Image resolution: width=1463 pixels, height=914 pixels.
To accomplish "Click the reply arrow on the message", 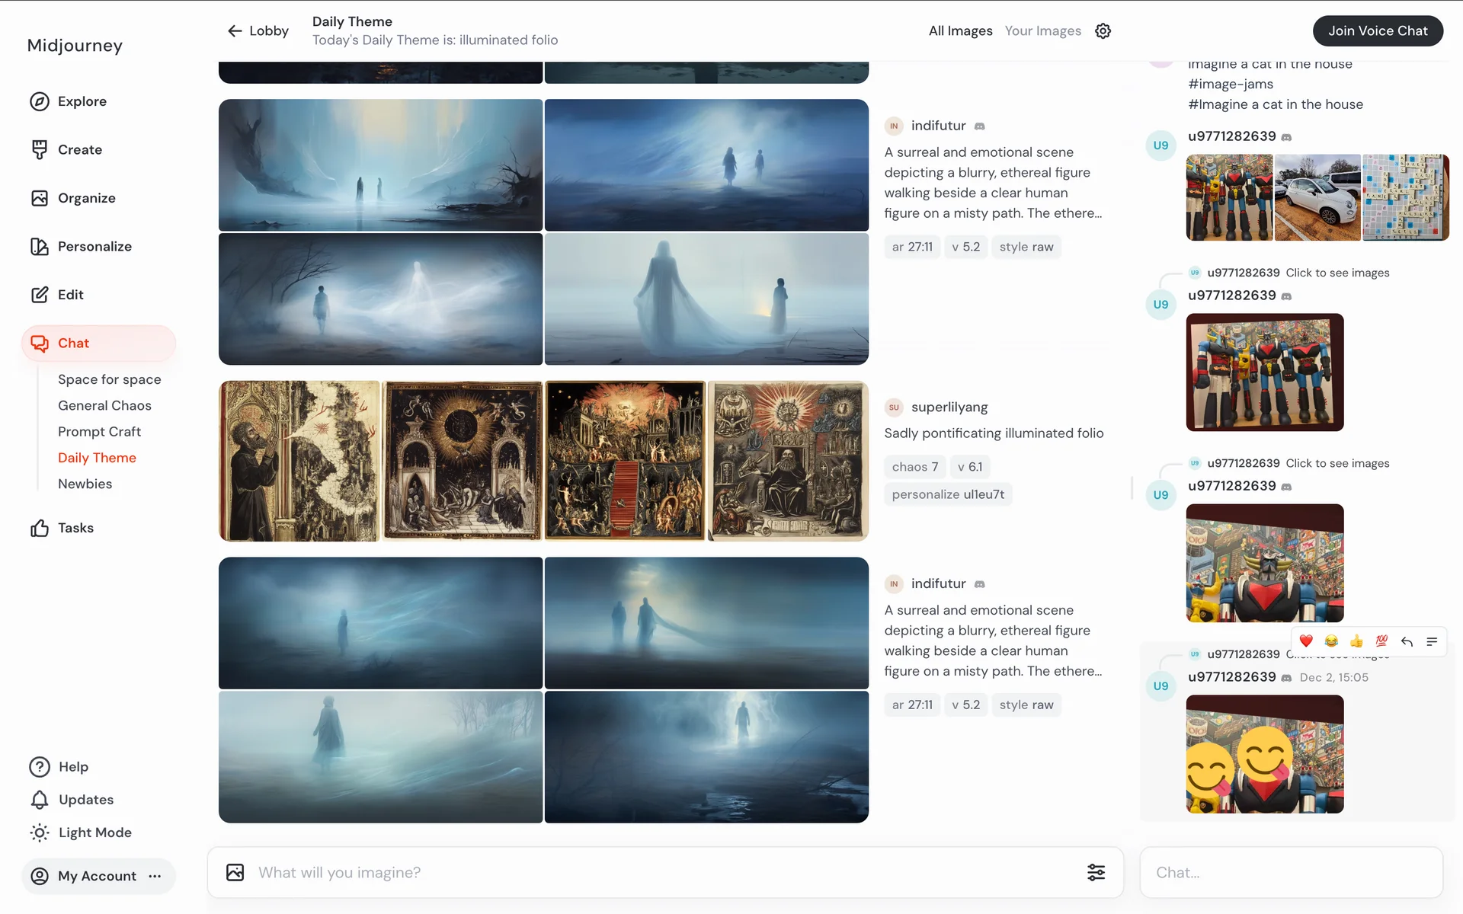I will pyautogui.click(x=1407, y=641).
